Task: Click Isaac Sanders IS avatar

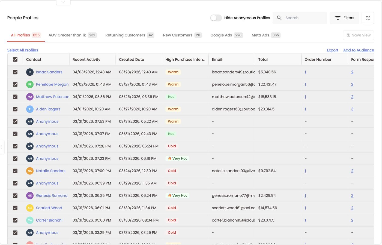Action: (x=30, y=72)
